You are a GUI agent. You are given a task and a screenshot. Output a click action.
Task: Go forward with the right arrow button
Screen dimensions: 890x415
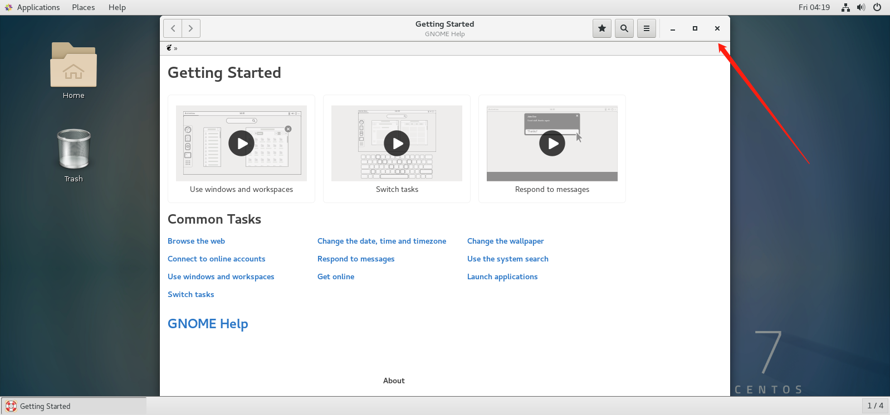tap(191, 28)
